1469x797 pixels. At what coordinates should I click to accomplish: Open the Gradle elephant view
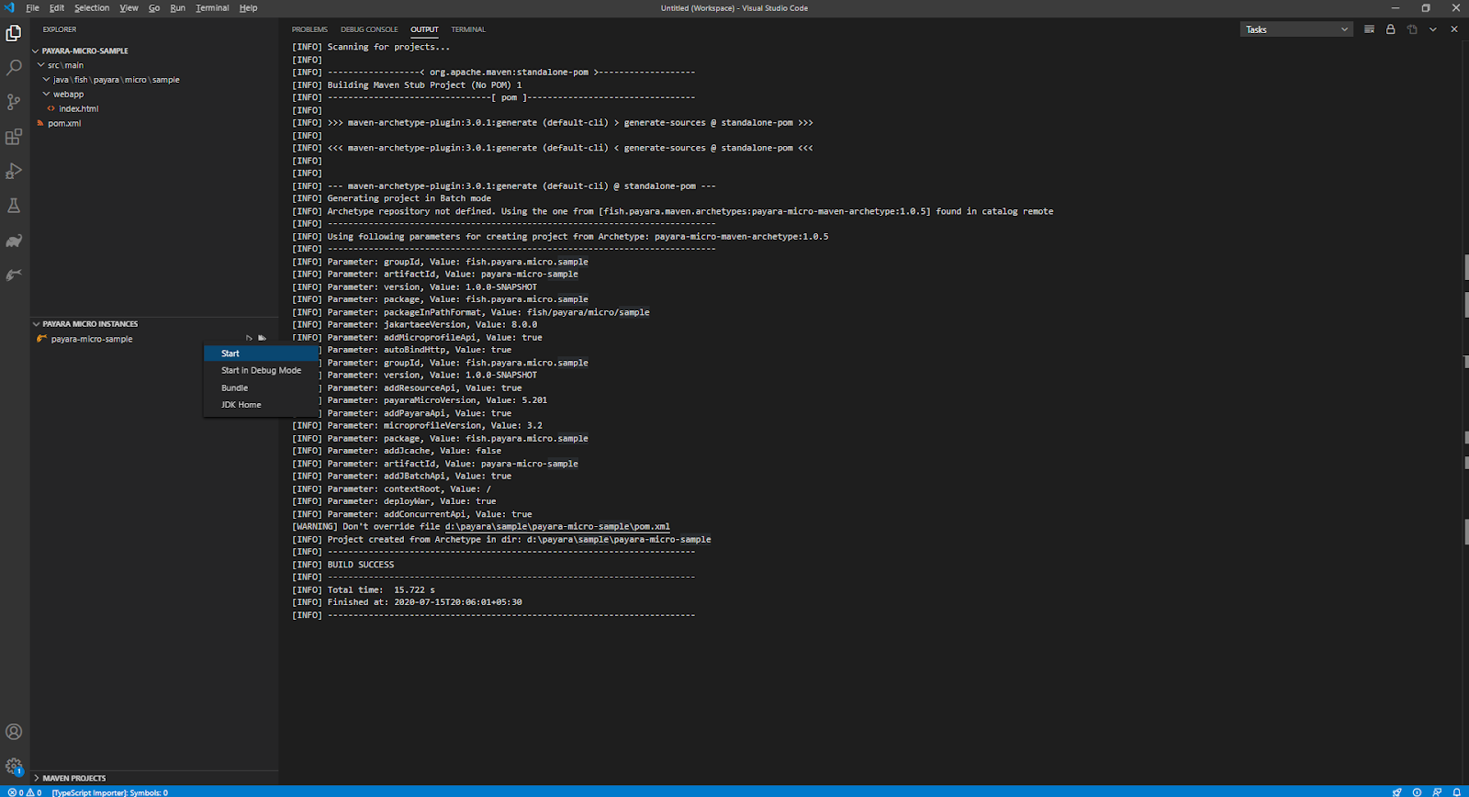(14, 241)
